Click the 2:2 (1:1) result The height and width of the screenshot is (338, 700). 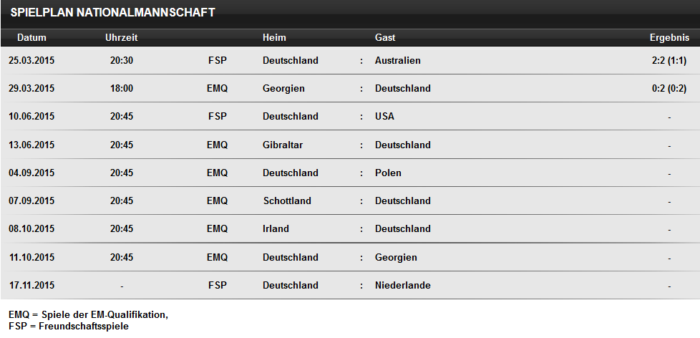click(x=669, y=60)
